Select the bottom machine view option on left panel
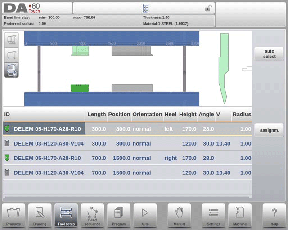 coord(12,70)
